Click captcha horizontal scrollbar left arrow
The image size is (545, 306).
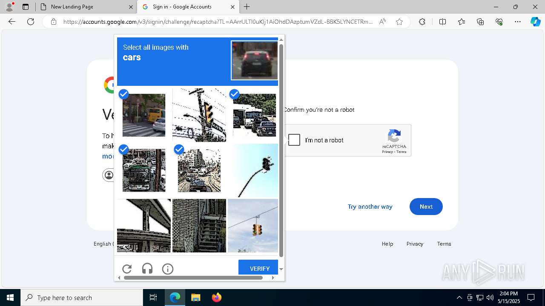119,278
